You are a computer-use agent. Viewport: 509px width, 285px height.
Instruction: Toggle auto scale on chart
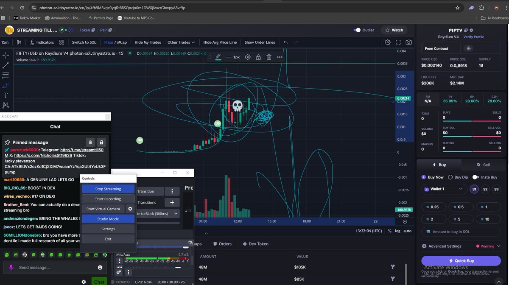407,231
